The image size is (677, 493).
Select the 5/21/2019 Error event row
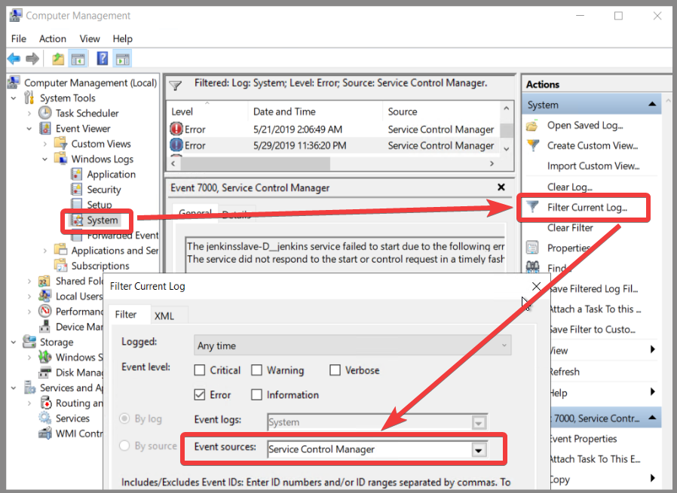pos(332,129)
